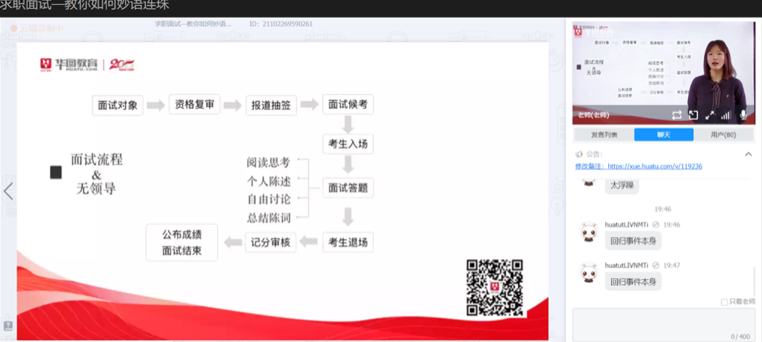Expand teacher video to fullscreen

point(710,115)
